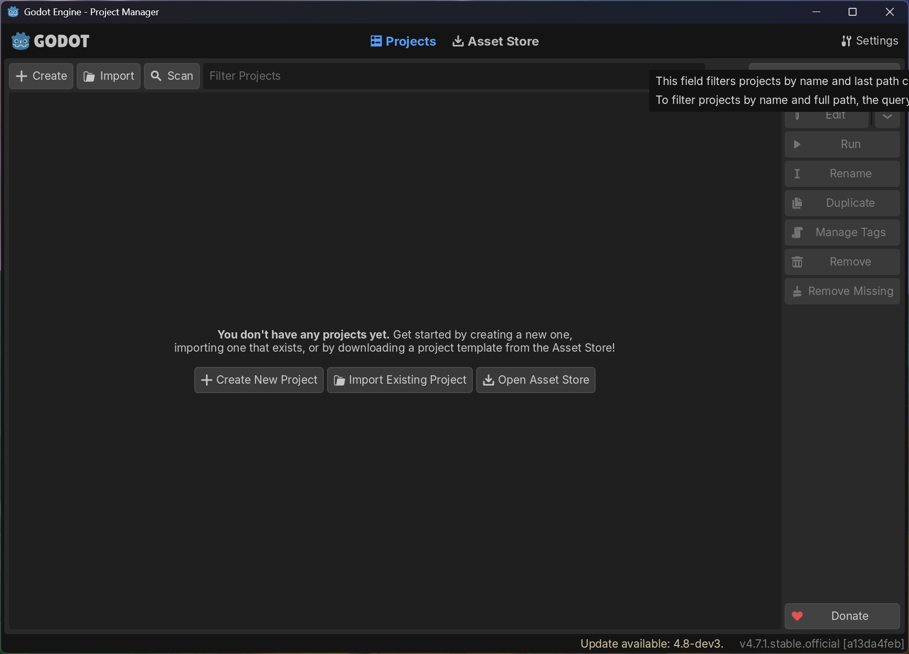Open Manage Tags
The image size is (909, 654).
click(842, 233)
